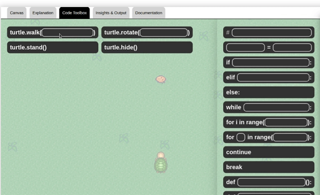Click the variable name field left of equals
This screenshot has width=320, height=195.
click(245, 47)
